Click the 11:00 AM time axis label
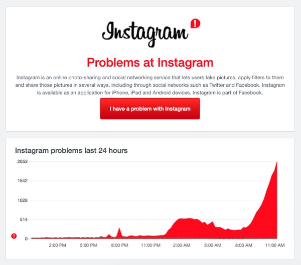The width and height of the screenshot is (301, 265). tap(275, 245)
